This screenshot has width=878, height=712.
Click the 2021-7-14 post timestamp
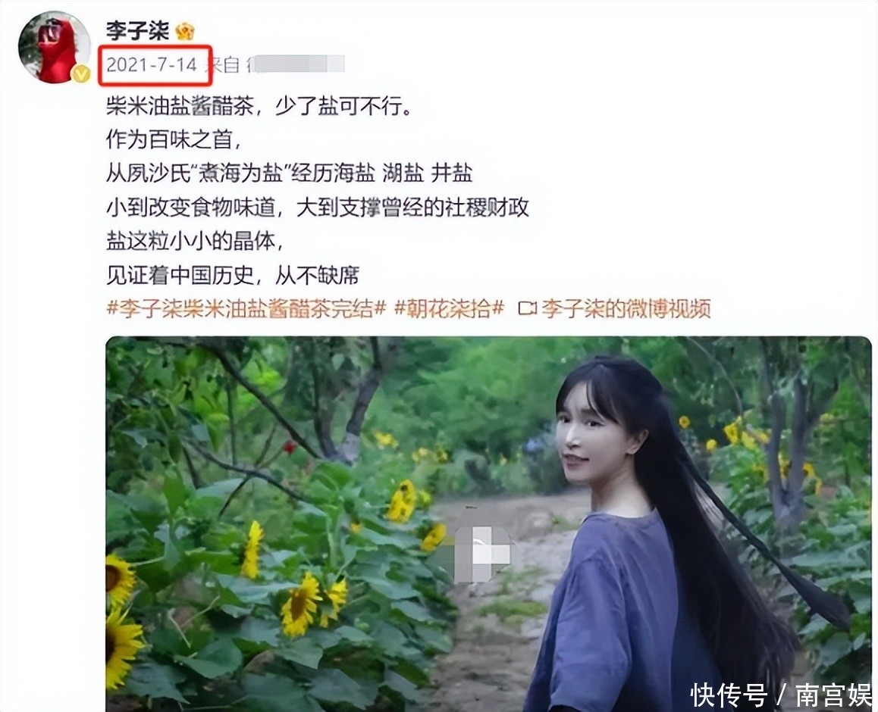tap(152, 65)
